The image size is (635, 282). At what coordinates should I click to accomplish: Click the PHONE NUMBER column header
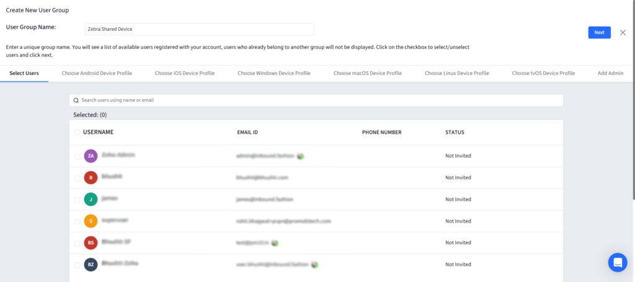pyautogui.click(x=381, y=132)
